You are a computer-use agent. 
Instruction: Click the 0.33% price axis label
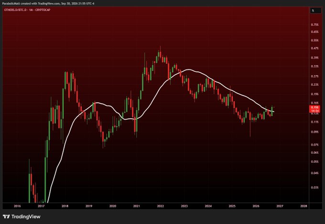(314, 67)
